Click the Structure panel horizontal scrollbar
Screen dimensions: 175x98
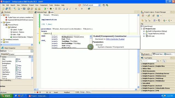point(17,45)
